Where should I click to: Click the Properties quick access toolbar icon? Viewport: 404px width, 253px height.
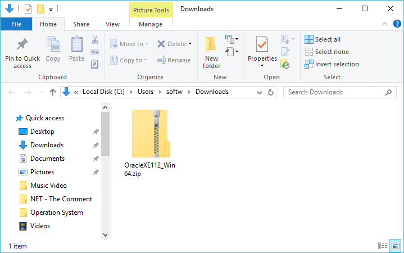(28, 10)
